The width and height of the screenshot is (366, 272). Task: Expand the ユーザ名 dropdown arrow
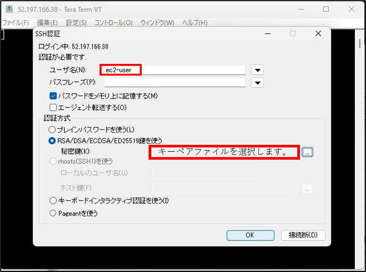click(x=257, y=70)
